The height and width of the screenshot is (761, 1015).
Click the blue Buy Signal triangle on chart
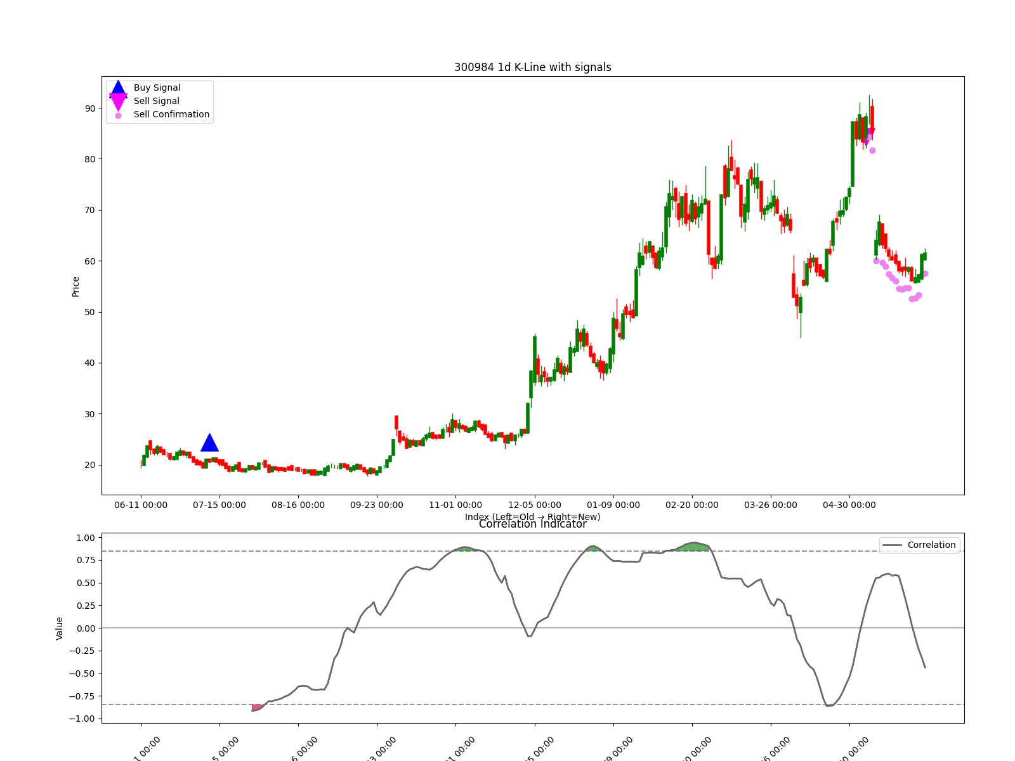click(209, 443)
